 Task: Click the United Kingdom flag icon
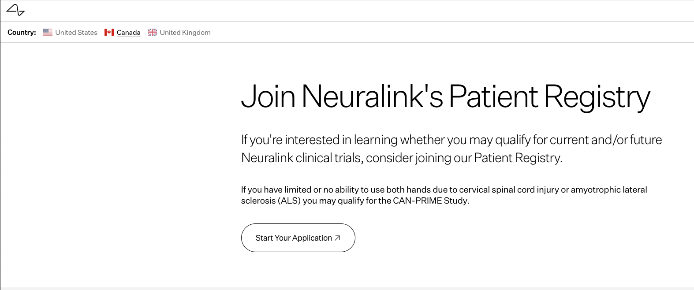pyautogui.click(x=152, y=32)
